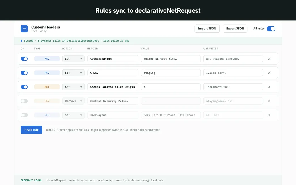296x185 pixels.
Task: Open the action dropdown for Authorization rule
Action: click(73, 59)
